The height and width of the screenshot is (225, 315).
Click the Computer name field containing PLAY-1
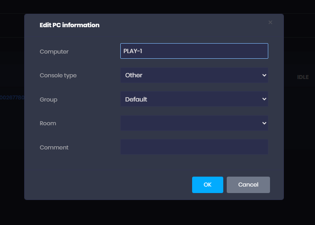click(194, 51)
